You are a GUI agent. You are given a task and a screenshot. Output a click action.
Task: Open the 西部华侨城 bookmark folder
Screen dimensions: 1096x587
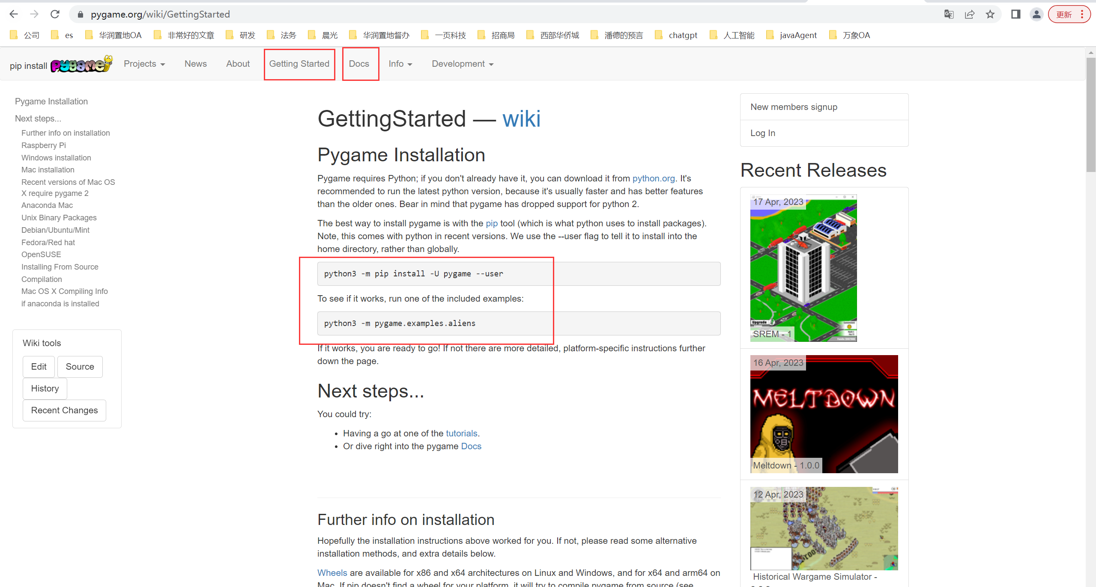[553, 35]
